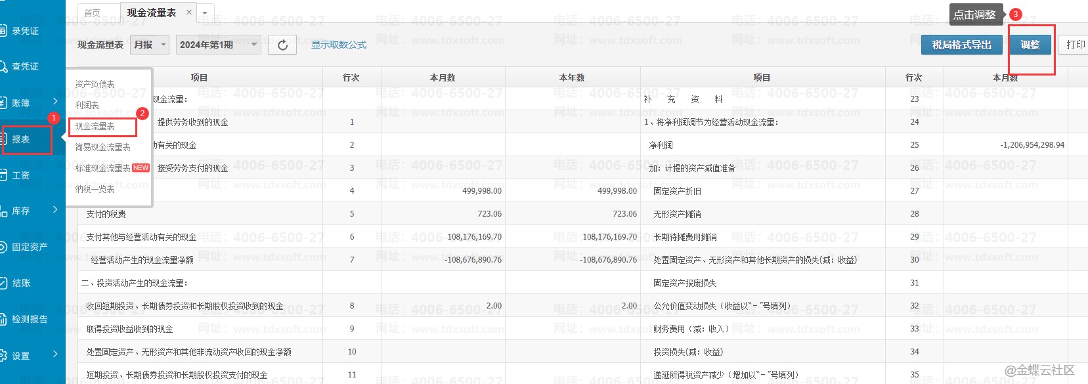Select 标准现金流量表 in the submenu
The width and height of the screenshot is (1088, 384).
[x=103, y=168]
